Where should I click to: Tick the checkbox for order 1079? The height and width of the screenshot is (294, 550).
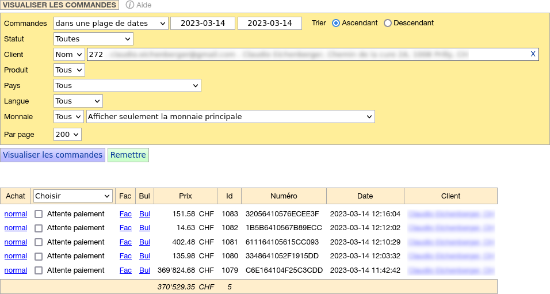(39, 270)
